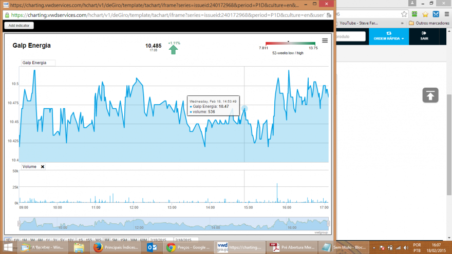Click the end date field 2/18/2015
Image resolution: width=452 pixels, height=254 pixels.
coord(186,240)
